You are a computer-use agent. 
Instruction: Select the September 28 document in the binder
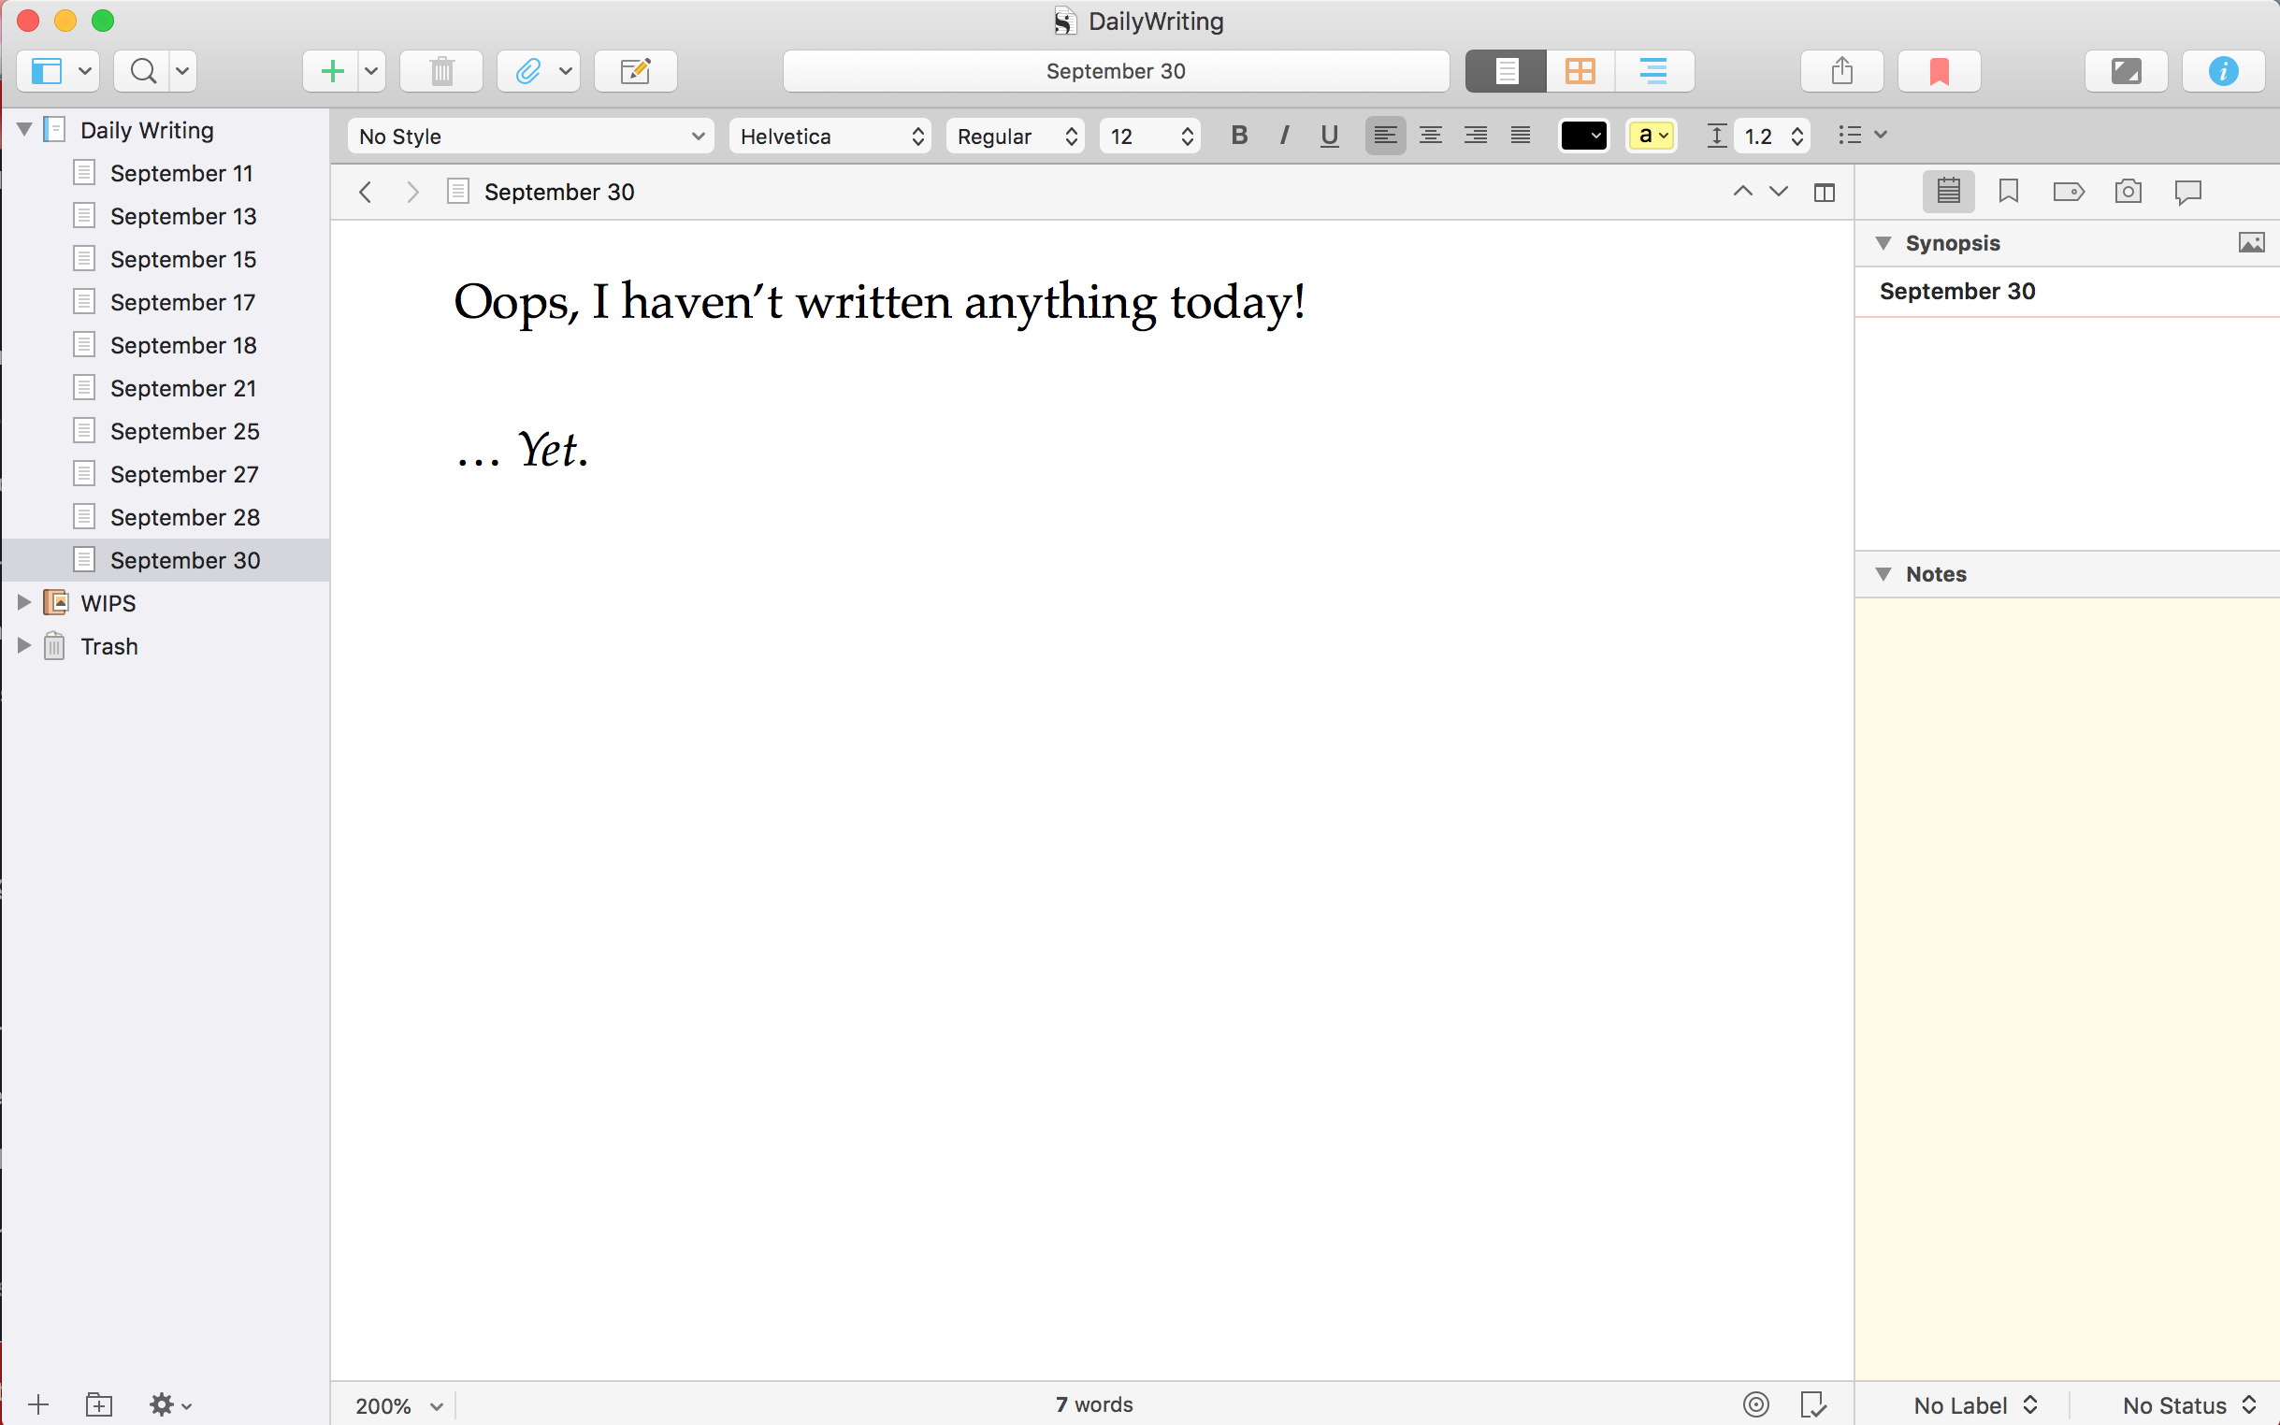coord(185,516)
